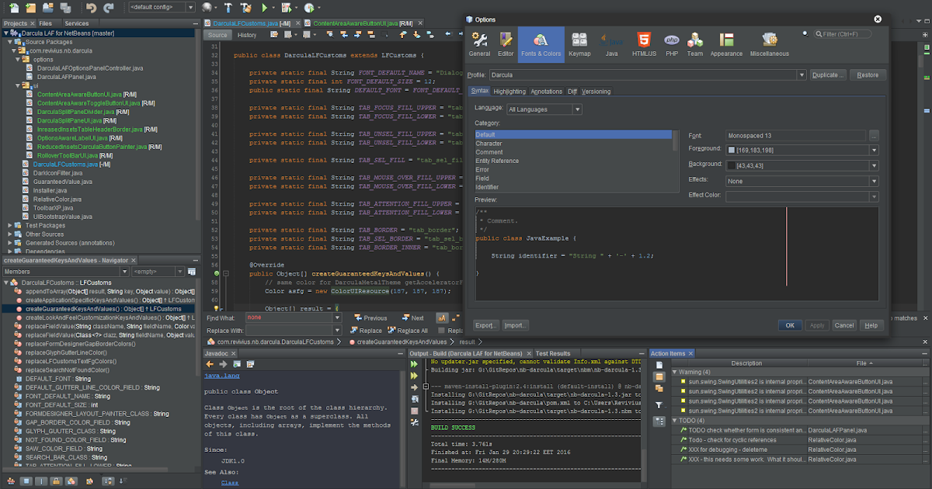Image resolution: width=932 pixels, height=489 pixels.
Task: Open the Profile dropdown showing Darcula
Action: [x=802, y=75]
